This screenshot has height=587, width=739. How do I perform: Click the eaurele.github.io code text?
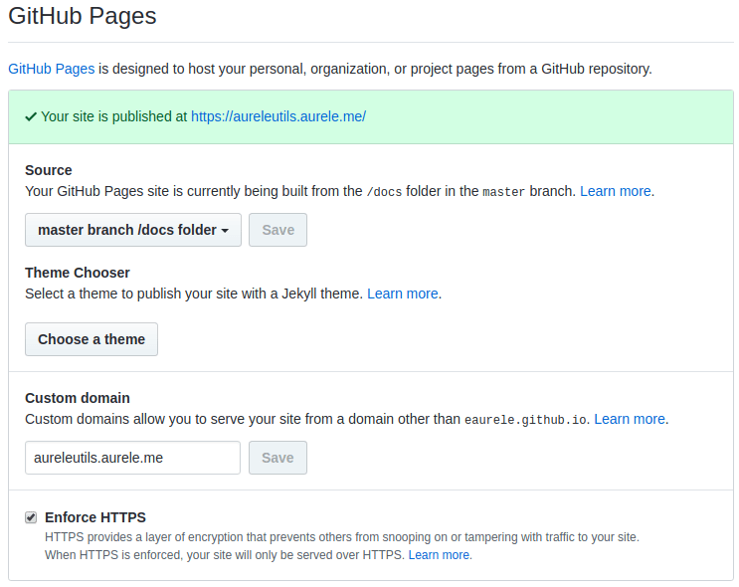click(x=525, y=420)
